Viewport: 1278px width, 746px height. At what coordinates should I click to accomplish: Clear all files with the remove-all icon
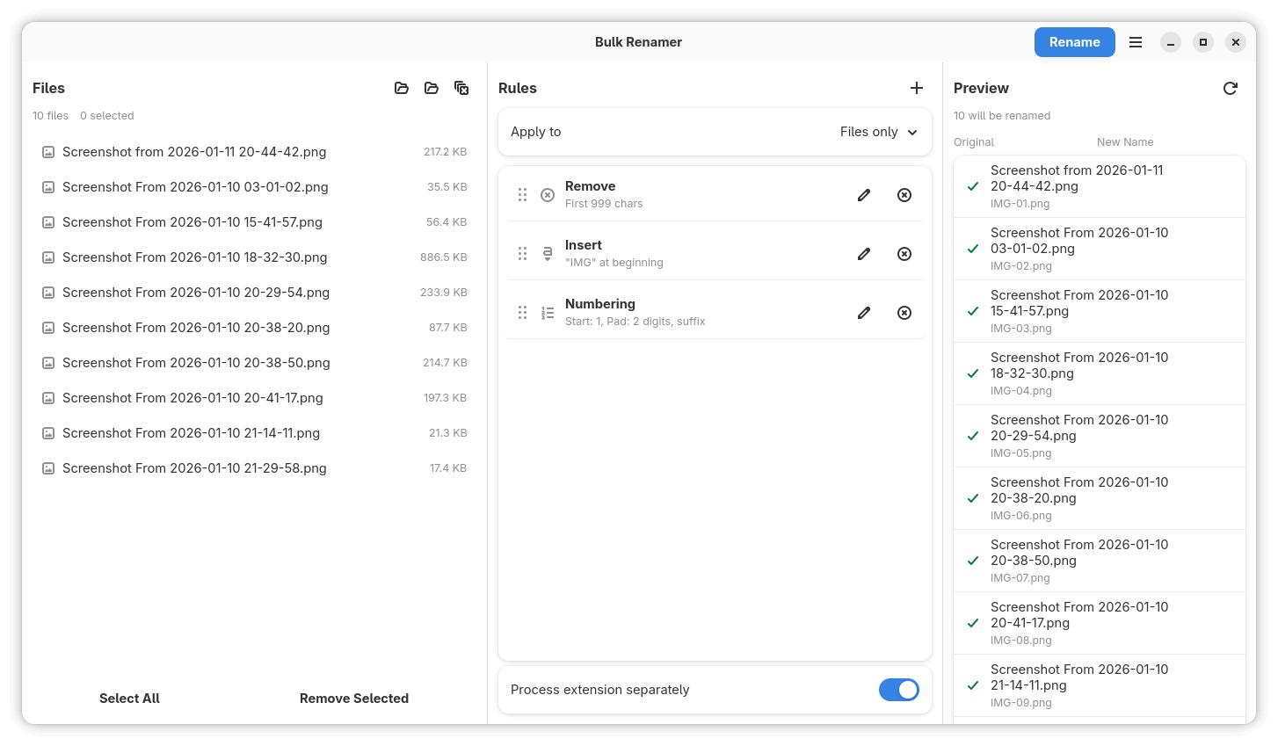(461, 88)
